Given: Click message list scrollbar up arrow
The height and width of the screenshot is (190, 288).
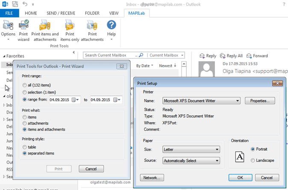Looking at the screenshot, I should click(x=184, y=64).
